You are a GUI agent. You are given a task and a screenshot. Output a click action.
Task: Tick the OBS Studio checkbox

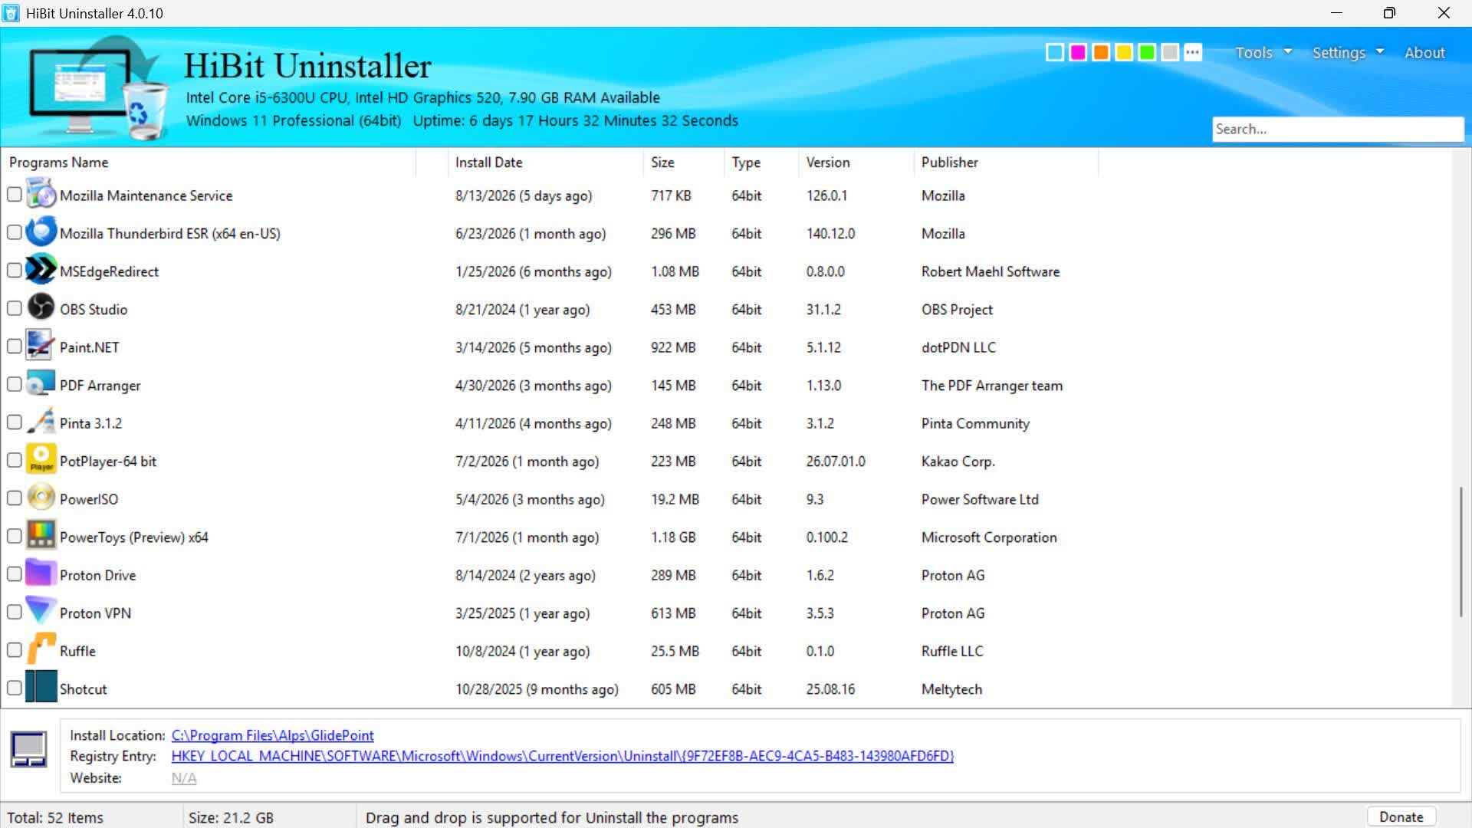click(15, 308)
